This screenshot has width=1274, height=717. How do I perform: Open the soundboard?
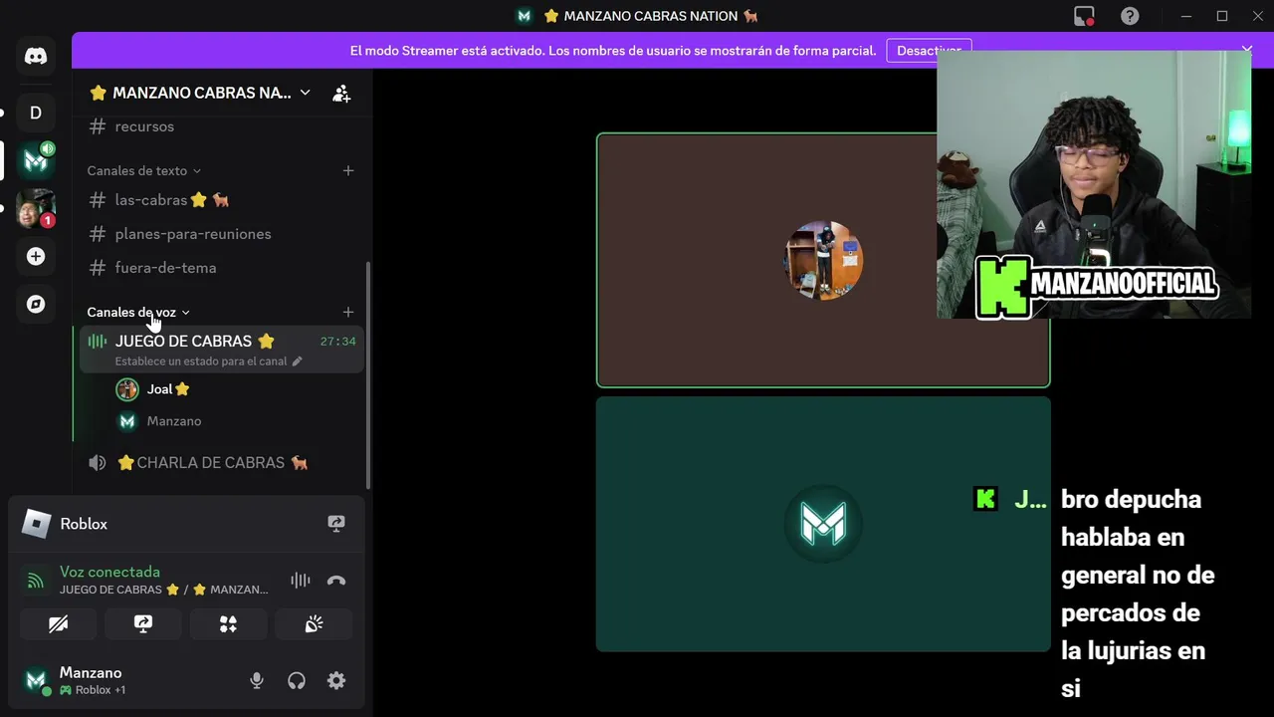pos(314,624)
